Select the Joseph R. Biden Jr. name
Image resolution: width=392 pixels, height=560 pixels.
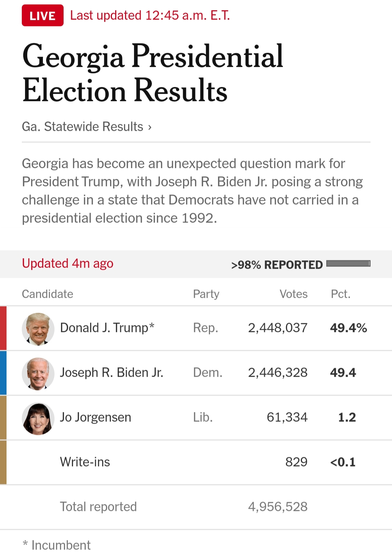click(112, 373)
